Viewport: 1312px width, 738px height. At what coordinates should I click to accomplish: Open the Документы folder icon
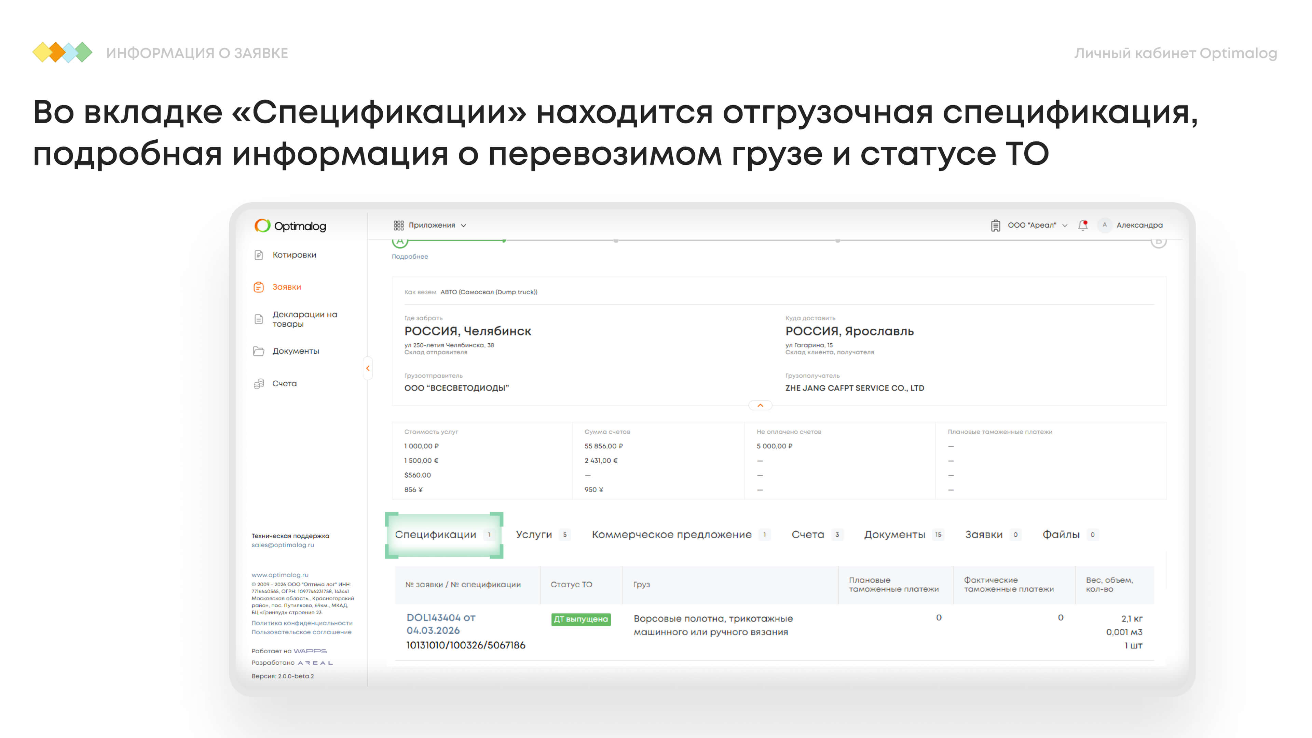pos(259,351)
